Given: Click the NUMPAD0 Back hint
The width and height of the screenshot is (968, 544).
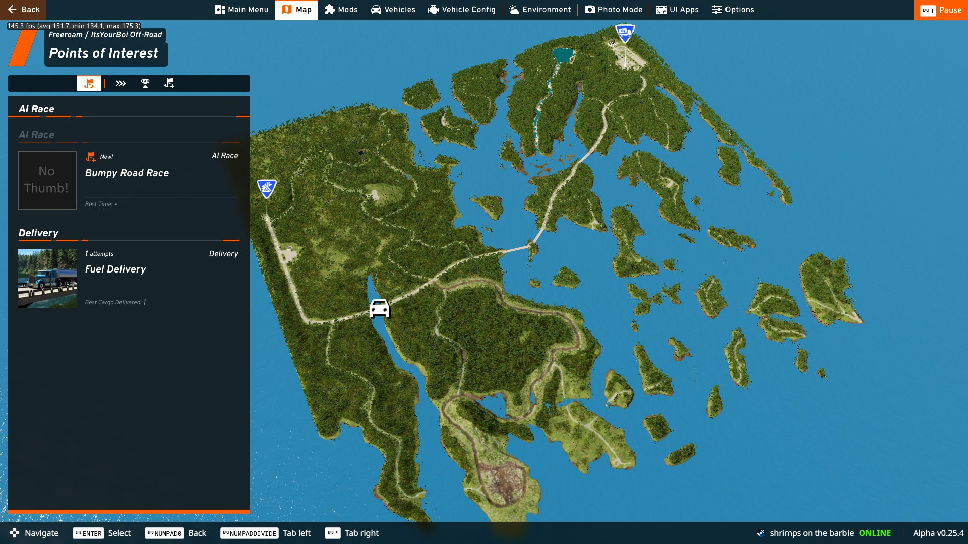Looking at the screenshot, I should tap(175, 533).
